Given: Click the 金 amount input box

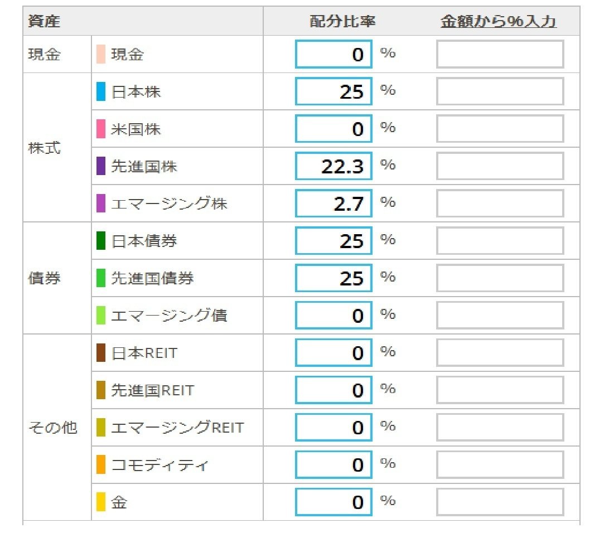Looking at the screenshot, I should [x=500, y=502].
